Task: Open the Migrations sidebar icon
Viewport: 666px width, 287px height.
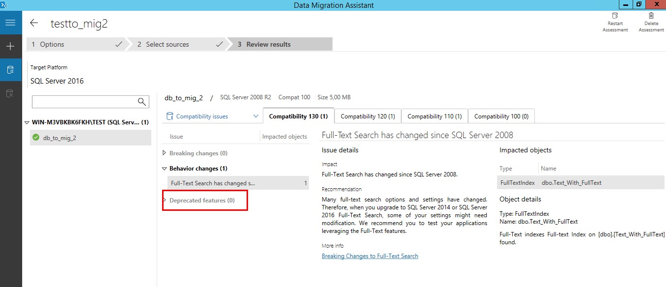Action: point(10,93)
